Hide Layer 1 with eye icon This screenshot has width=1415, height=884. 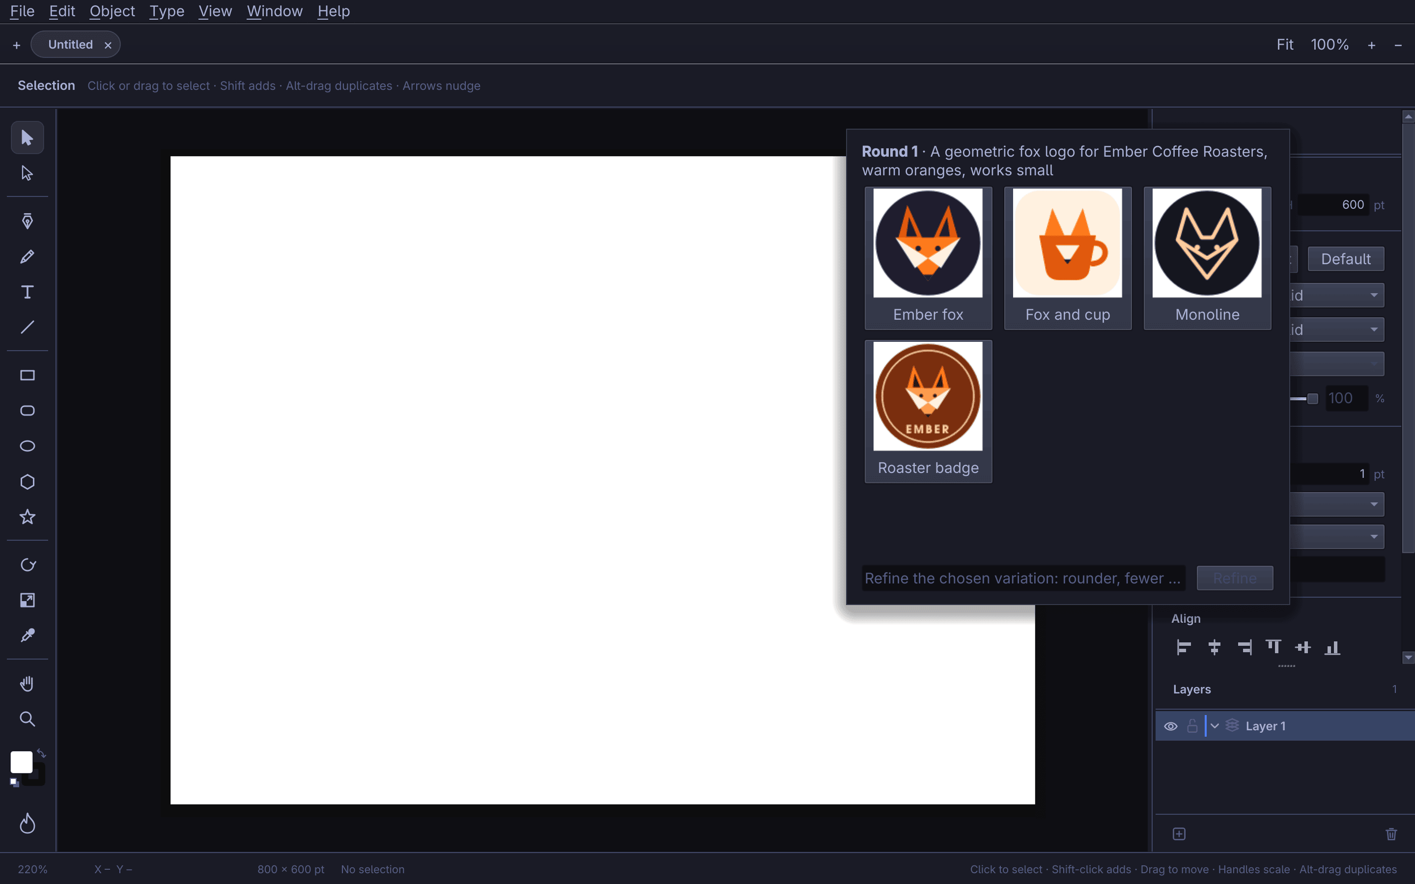(1171, 727)
